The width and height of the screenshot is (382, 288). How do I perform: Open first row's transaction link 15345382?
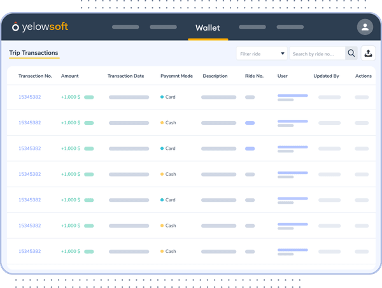pyautogui.click(x=29, y=97)
